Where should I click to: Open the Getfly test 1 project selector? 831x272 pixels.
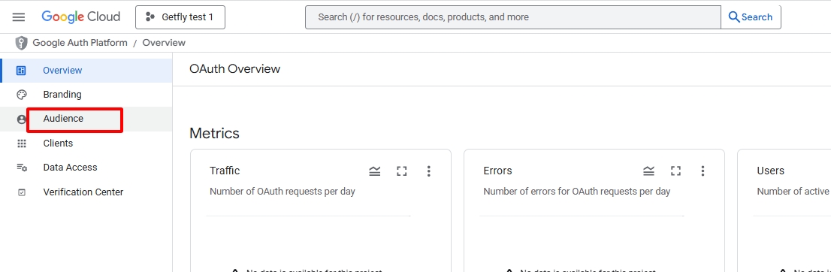click(x=180, y=17)
